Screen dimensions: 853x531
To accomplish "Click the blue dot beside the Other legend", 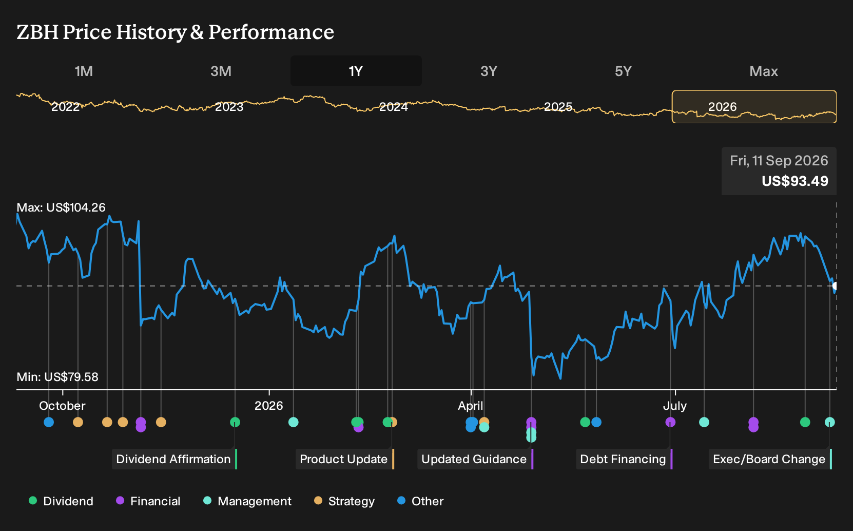I will pos(401,501).
